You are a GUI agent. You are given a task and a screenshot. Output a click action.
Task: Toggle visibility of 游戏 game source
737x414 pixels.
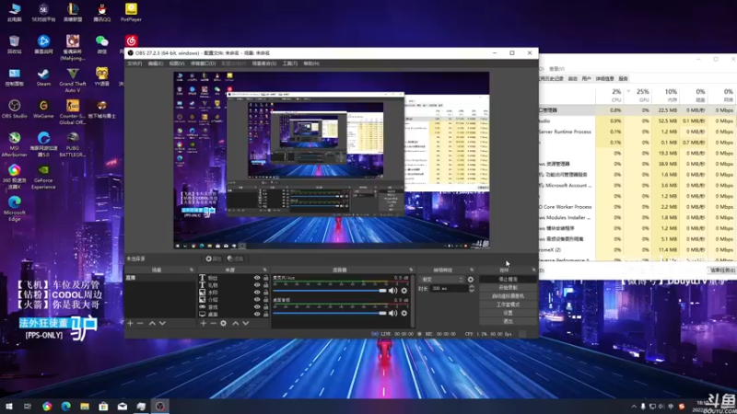257,307
